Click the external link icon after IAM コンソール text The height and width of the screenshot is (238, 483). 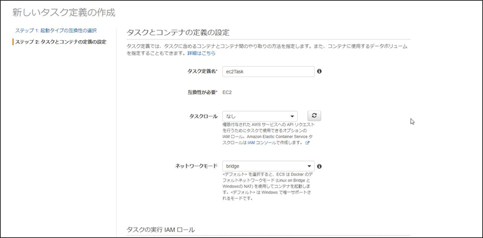[307, 143]
